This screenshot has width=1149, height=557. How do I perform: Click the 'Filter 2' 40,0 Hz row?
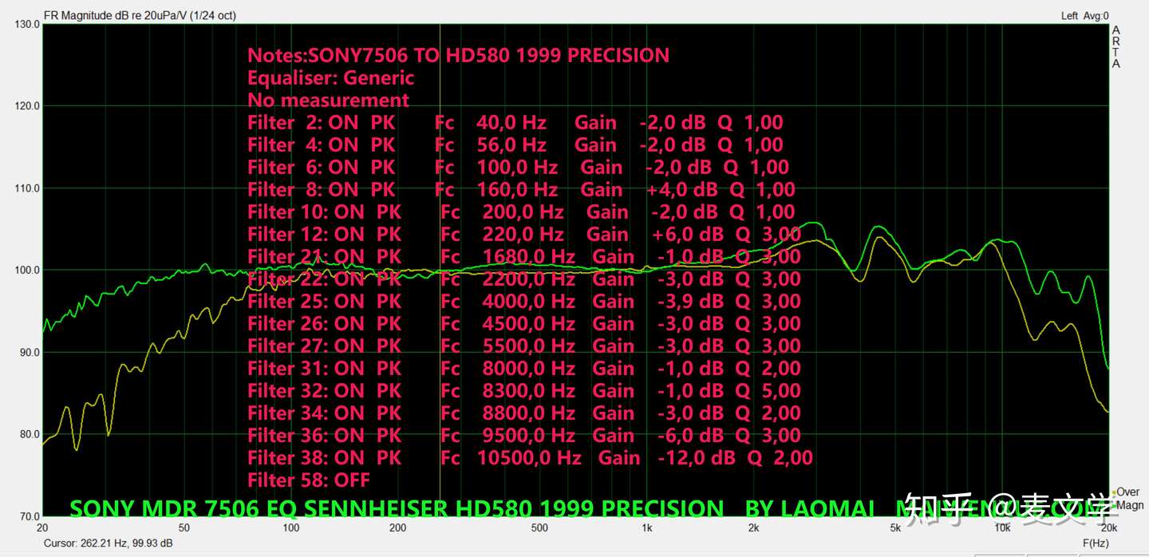click(515, 122)
